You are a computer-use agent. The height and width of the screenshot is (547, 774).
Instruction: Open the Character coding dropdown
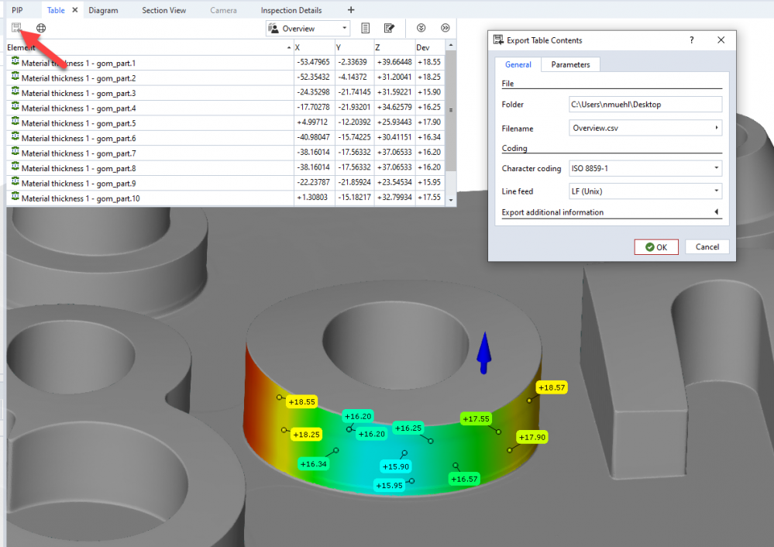[645, 168]
